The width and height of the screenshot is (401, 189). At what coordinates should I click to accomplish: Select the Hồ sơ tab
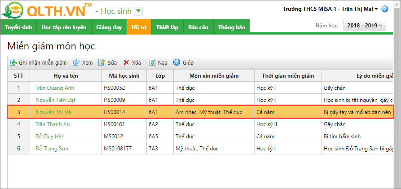tap(139, 27)
